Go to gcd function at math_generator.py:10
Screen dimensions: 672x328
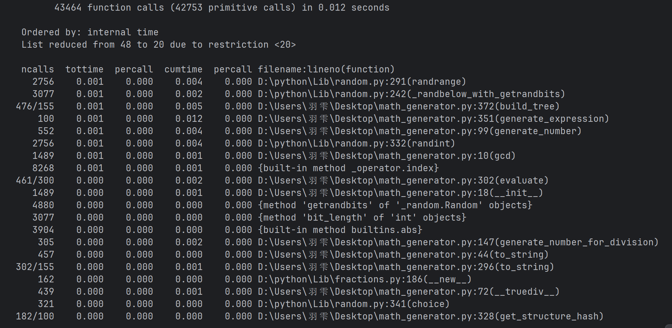point(386,156)
